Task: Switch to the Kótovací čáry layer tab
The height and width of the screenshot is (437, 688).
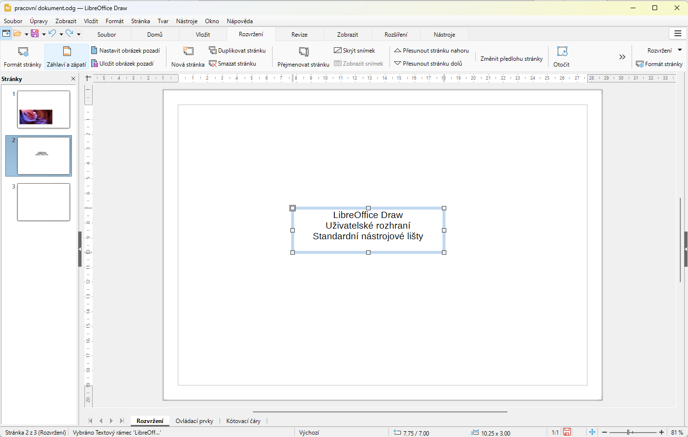Action: (243, 421)
